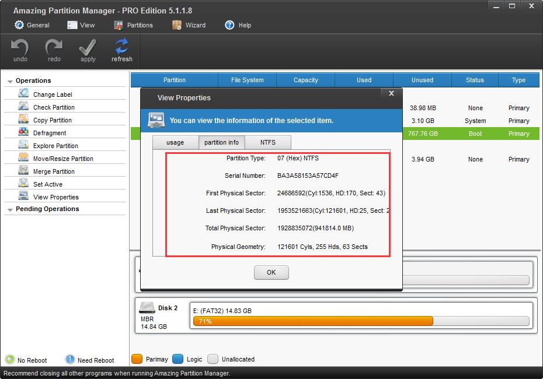The width and height of the screenshot is (543, 379).
Task: Click the Capacity column header
Action: point(306,80)
